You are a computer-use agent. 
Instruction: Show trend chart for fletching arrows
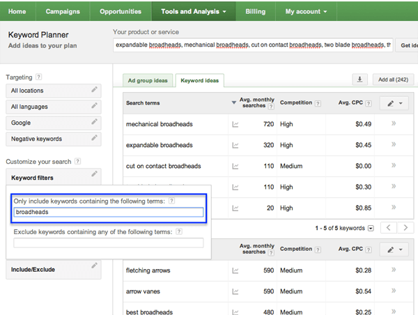click(235, 270)
